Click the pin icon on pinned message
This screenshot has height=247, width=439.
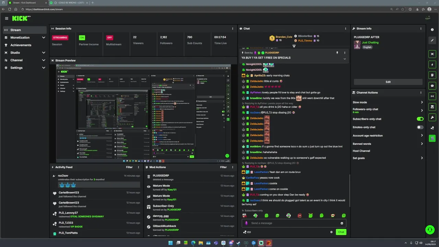tap(337, 53)
